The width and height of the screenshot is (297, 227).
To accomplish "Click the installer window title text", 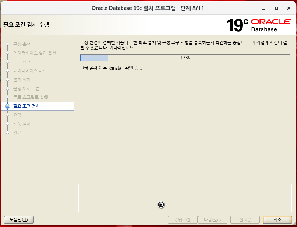I will coord(148,8).
